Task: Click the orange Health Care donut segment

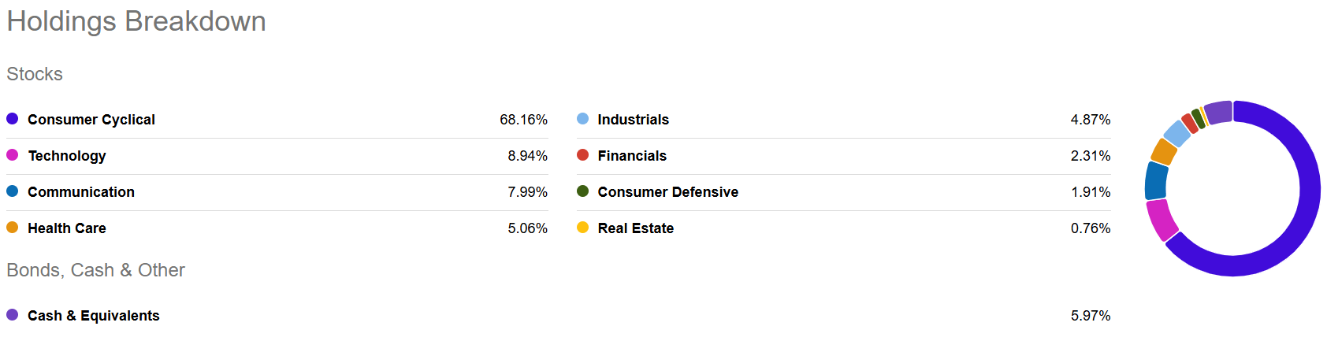Action: [x=1163, y=150]
